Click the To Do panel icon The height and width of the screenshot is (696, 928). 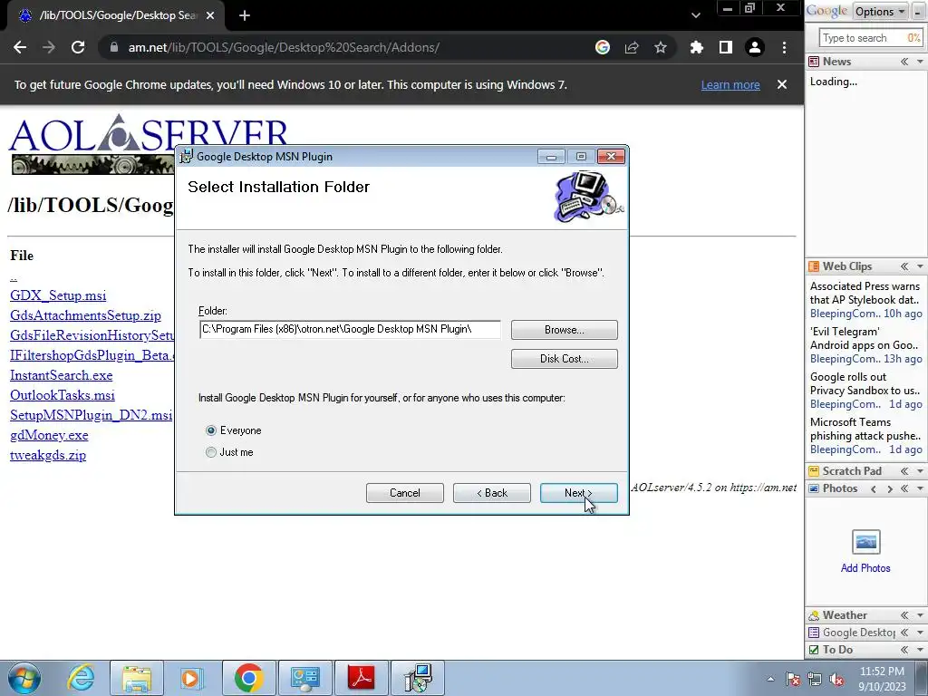pos(815,650)
